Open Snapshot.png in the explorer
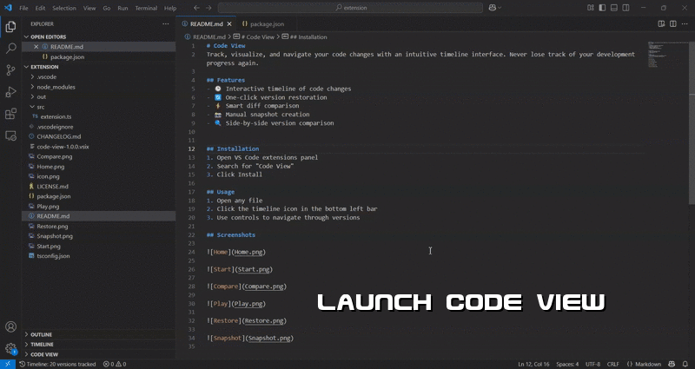 point(99,236)
